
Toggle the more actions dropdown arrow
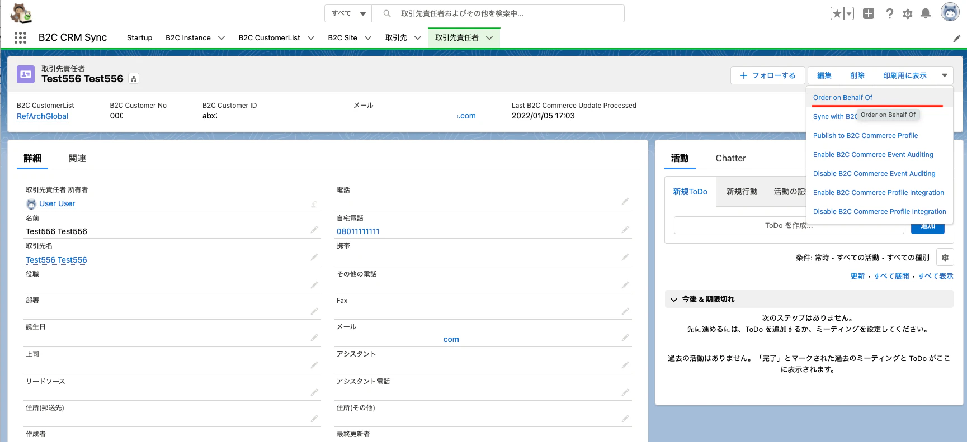[945, 75]
